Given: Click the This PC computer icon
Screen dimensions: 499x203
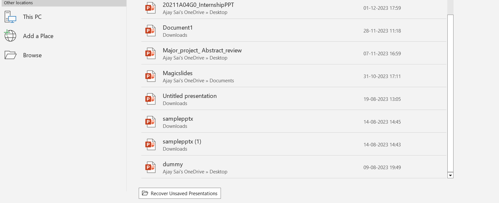Looking at the screenshot, I should click(10, 17).
